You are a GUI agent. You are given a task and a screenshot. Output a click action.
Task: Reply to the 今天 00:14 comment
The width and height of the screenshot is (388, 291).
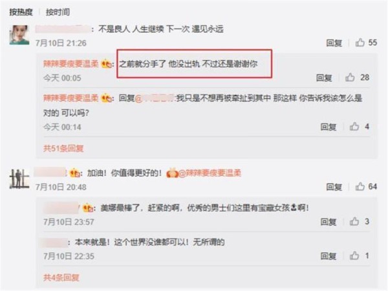[x=328, y=127]
